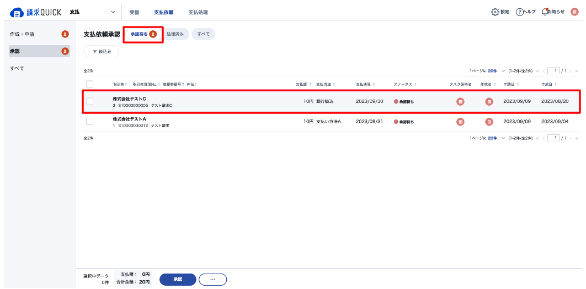Sort by the ステータス column

point(405,84)
